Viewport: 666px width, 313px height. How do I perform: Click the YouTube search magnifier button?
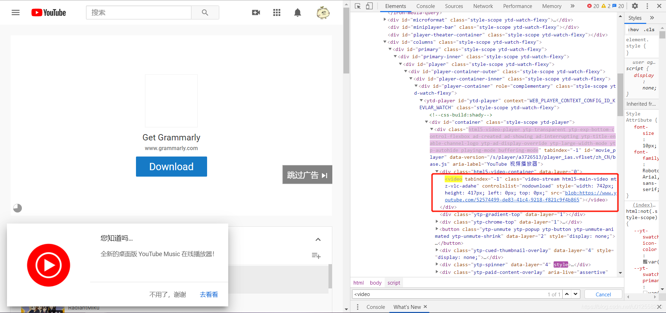pyautogui.click(x=205, y=12)
